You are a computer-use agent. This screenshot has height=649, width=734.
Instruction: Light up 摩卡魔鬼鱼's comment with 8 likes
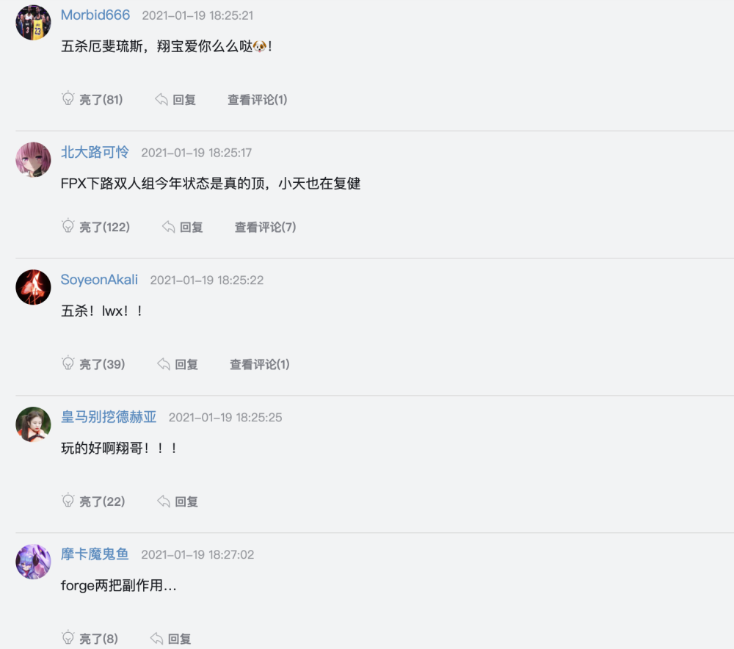[68, 638]
